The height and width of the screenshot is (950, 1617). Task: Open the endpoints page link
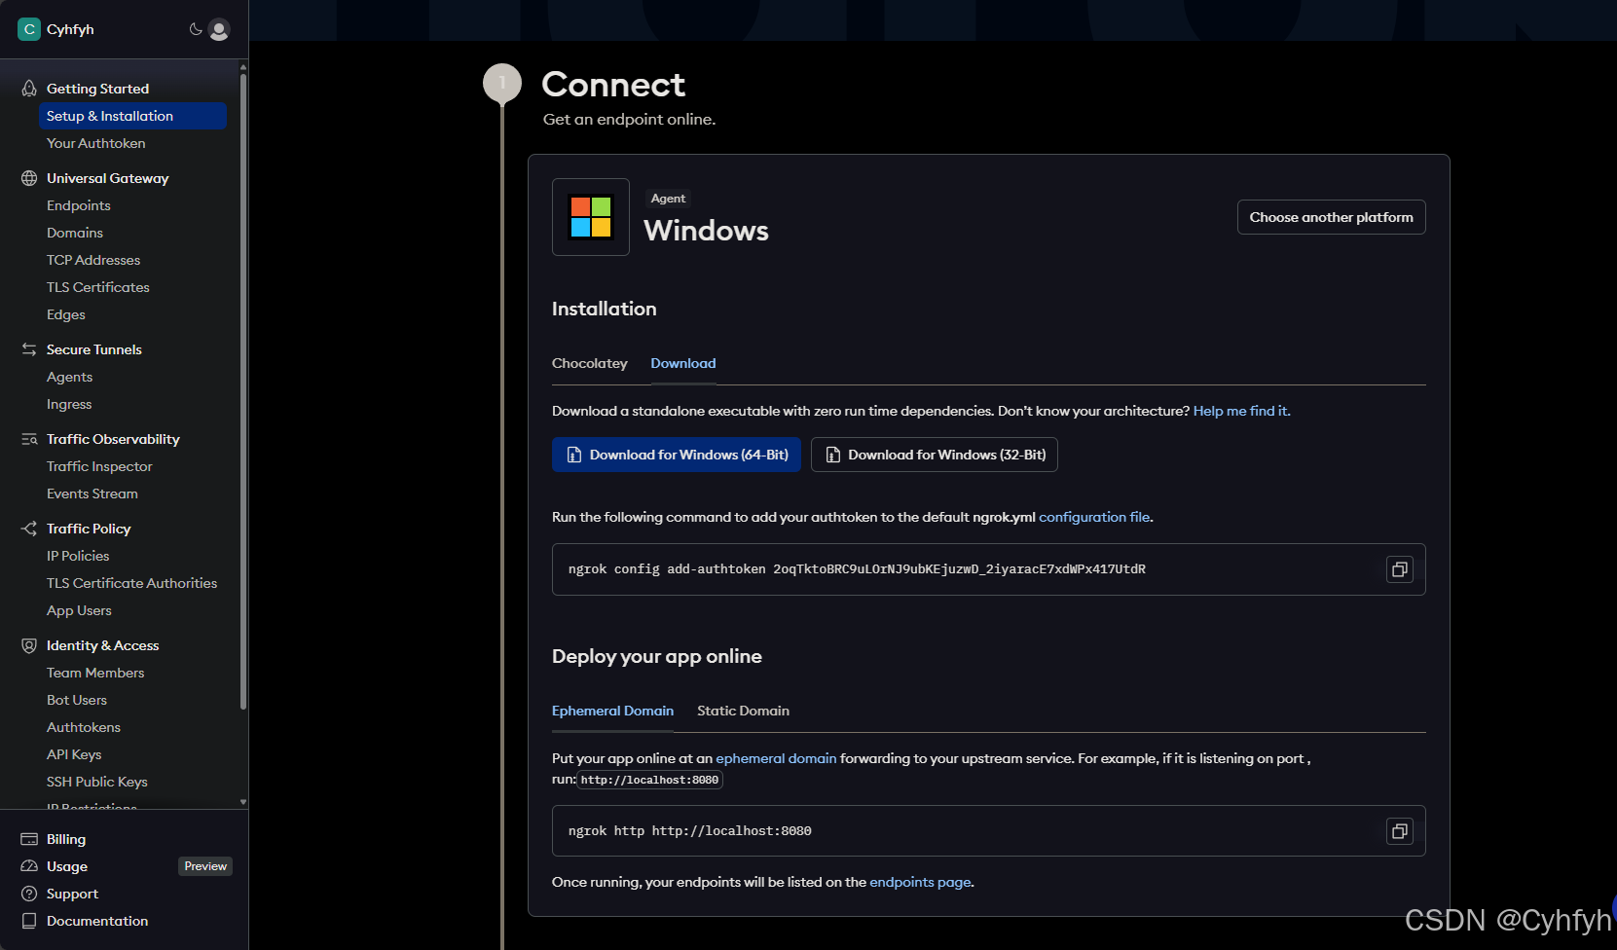(920, 882)
